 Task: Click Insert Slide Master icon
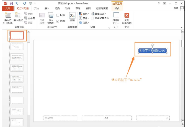[8, 17]
